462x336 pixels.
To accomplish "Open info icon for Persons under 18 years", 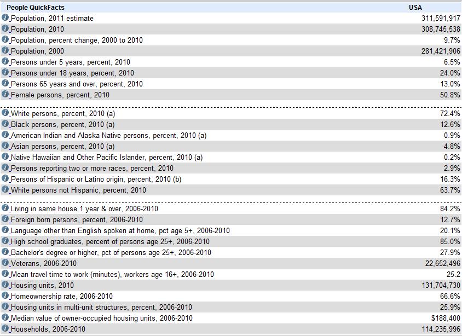I will point(5,72).
